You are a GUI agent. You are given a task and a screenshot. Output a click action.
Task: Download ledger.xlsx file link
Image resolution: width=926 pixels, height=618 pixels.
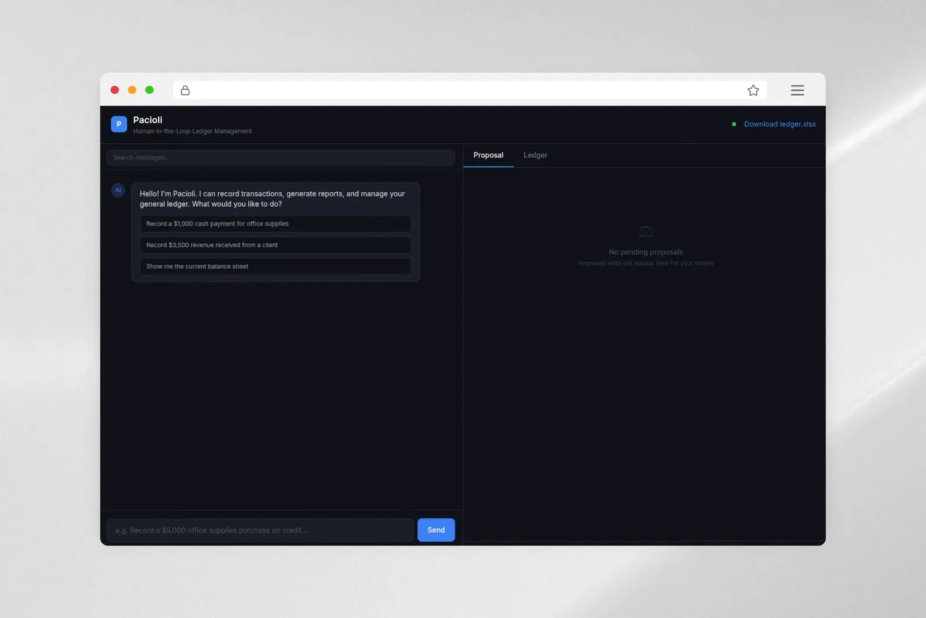[780, 124]
